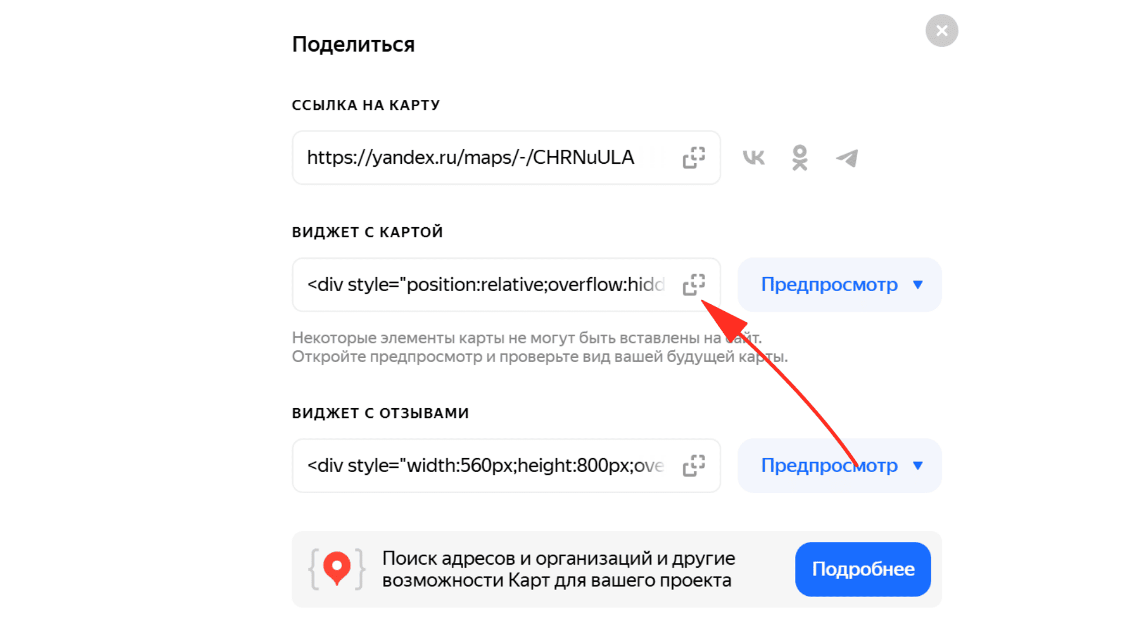1128x634 pixels.
Task: Close the Поделиться dialog
Action: (x=942, y=31)
